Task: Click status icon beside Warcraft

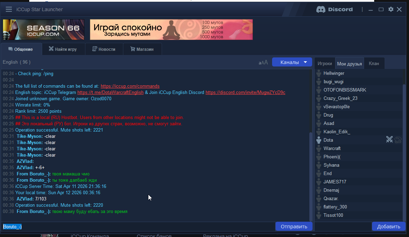Action: pos(319,149)
